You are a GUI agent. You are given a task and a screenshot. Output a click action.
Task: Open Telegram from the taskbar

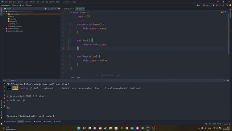point(142,128)
